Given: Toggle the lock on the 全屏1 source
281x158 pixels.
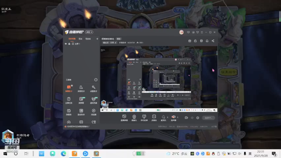Looking at the screenshot, I should pos(69,44).
